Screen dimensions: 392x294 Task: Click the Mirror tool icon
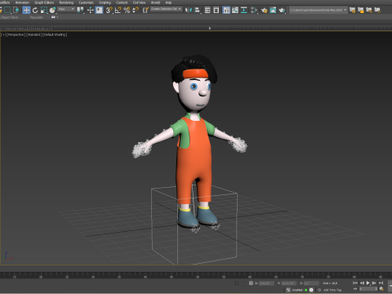tap(189, 10)
